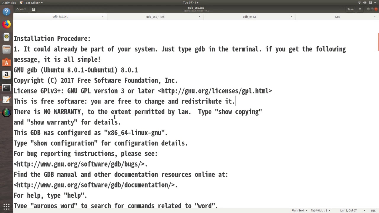
Task: Click the 'For help, type "help".' line
Action: point(50,195)
